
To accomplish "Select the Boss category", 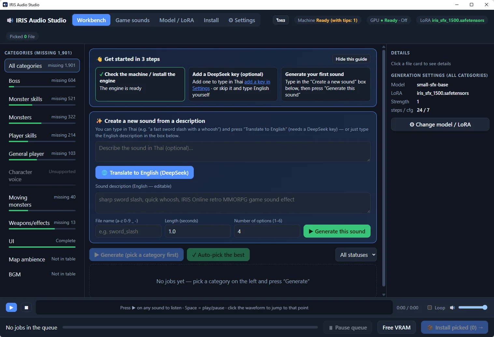I will pyautogui.click(x=42, y=82).
